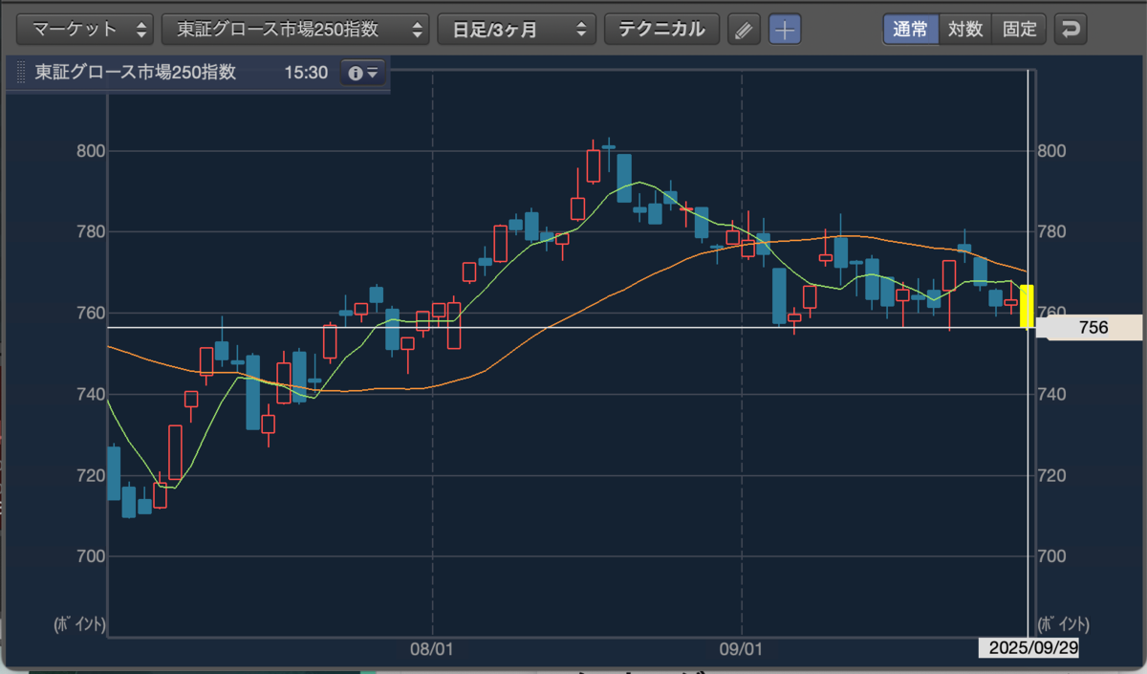Click the 2025/09/29 date marker
Screen dimensions: 1147x674
1028,648
